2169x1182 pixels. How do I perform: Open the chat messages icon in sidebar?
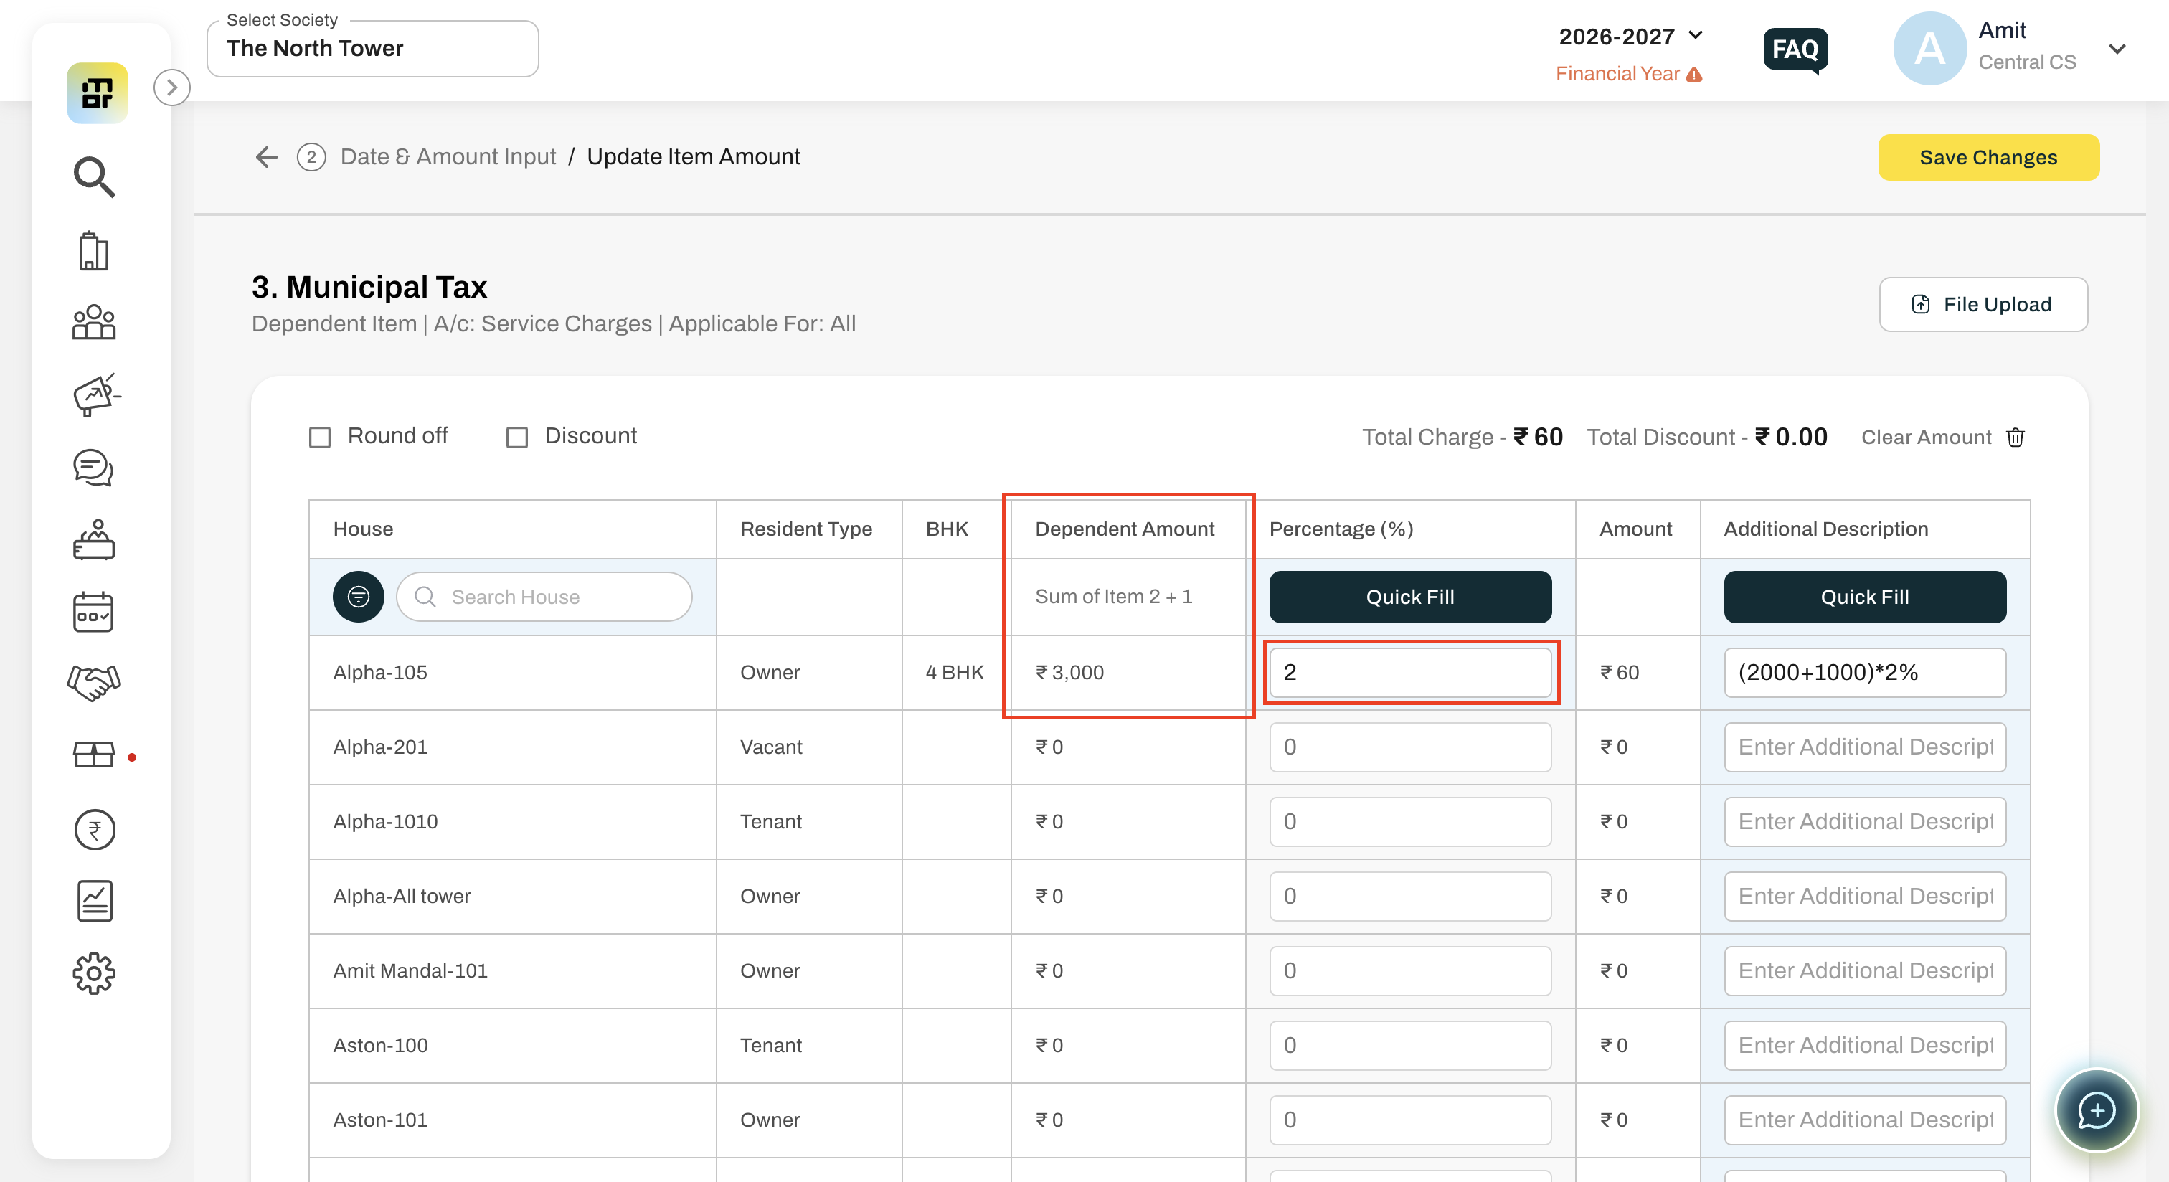[93, 467]
